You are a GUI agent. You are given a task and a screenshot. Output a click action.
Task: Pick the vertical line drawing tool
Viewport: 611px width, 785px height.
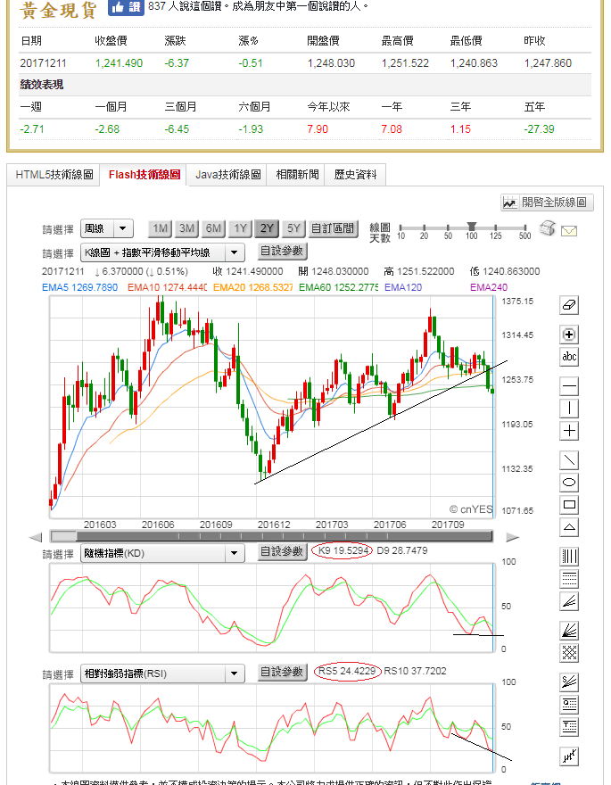[x=569, y=409]
